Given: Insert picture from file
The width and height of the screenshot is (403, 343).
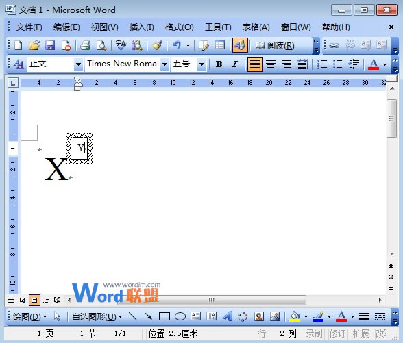Looking at the screenshot, I should tap(275, 316).
